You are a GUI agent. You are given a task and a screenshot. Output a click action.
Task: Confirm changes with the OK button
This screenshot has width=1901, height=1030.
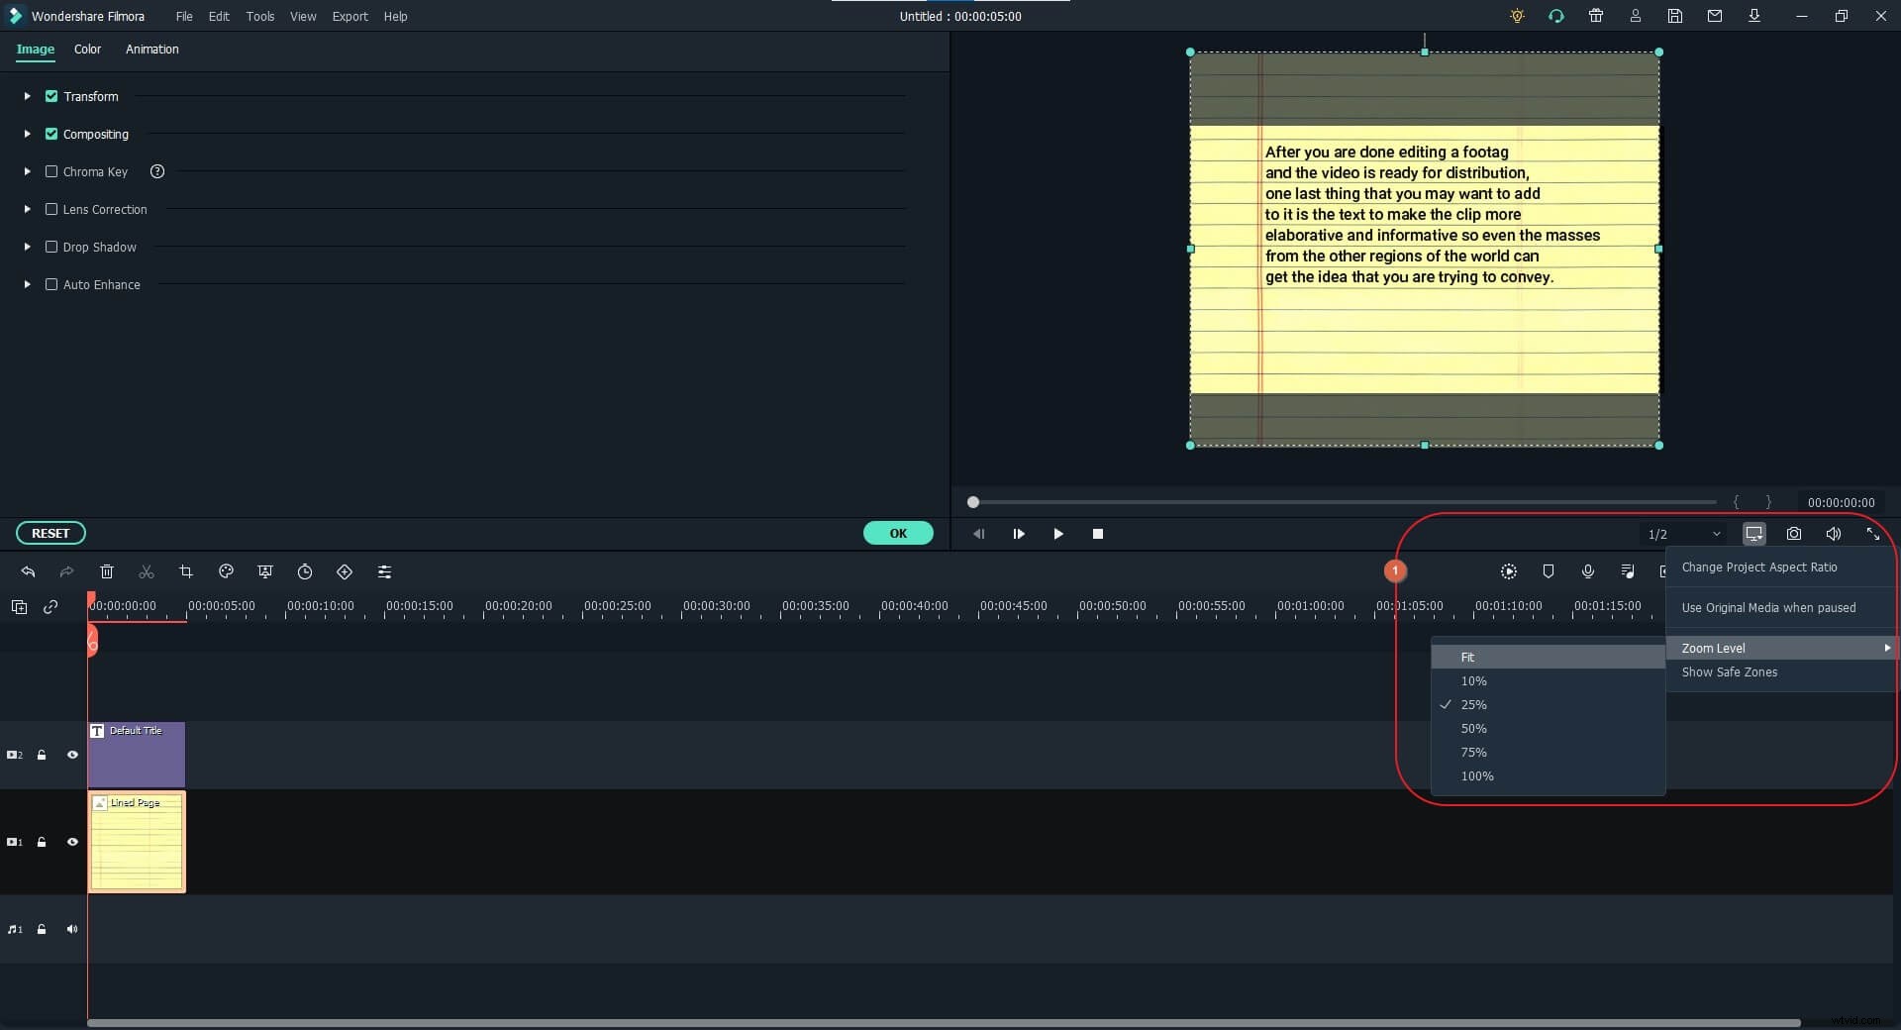[898, 533]
